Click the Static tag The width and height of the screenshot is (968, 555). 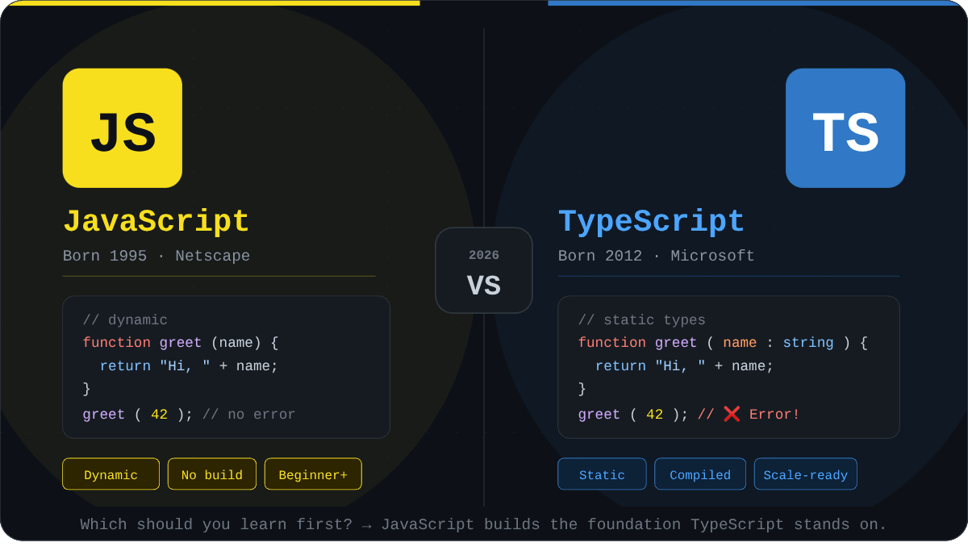(x=602, y=474)
